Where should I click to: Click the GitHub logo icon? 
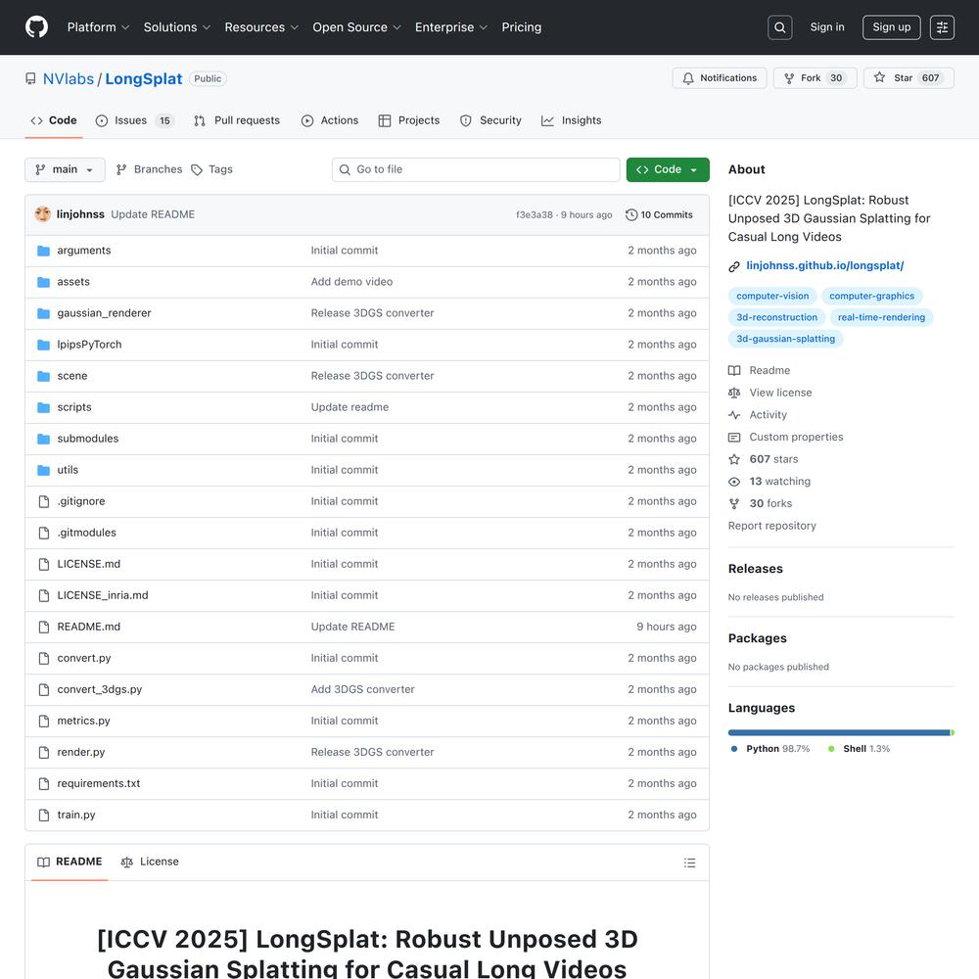(x=36, y=27)
